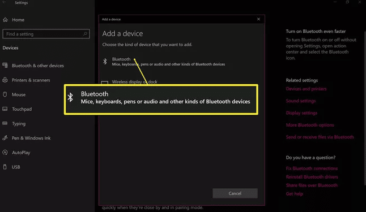The image size is (366, 212).
Task: Open Devices and printers link
Action: tap(306, 89)
